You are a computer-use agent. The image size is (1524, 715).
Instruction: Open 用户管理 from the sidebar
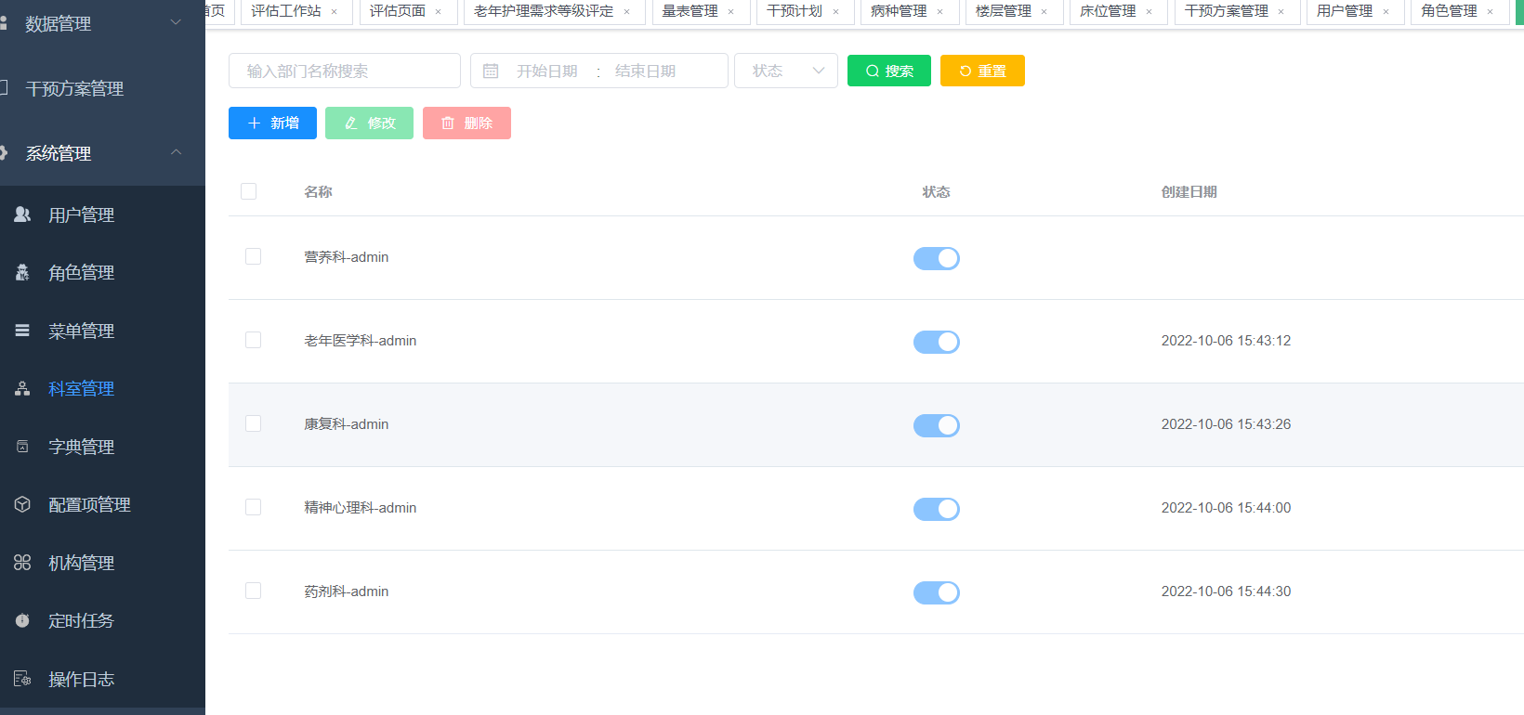102,214
